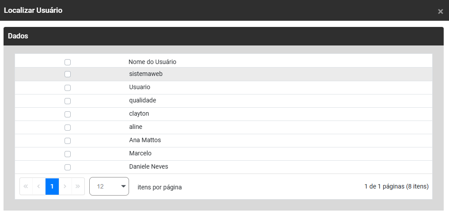Mark the aline row checkbox
449x215 pixels.
point(68,128)
